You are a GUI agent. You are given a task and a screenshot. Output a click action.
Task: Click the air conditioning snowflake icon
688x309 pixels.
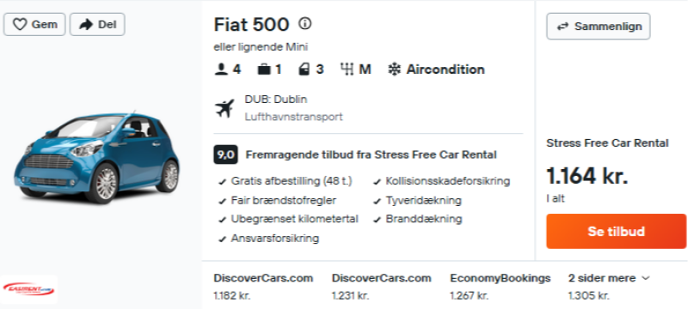pos(395,70)
